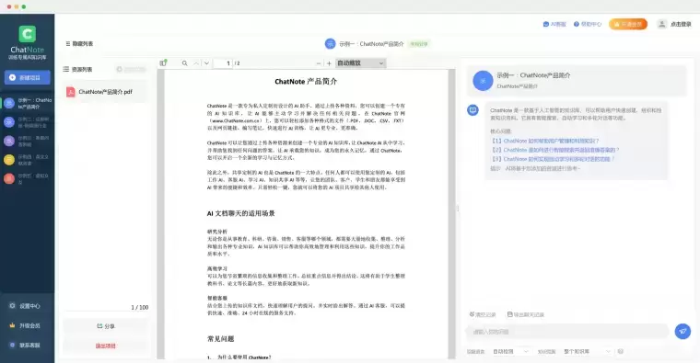Open the second sidebar project with blue avatar

28,122
